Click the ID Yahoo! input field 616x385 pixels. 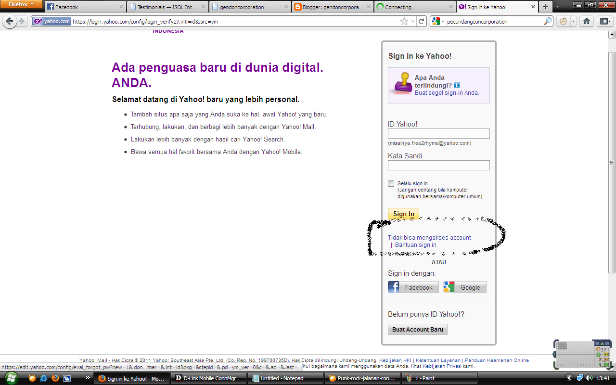[438, 134]
